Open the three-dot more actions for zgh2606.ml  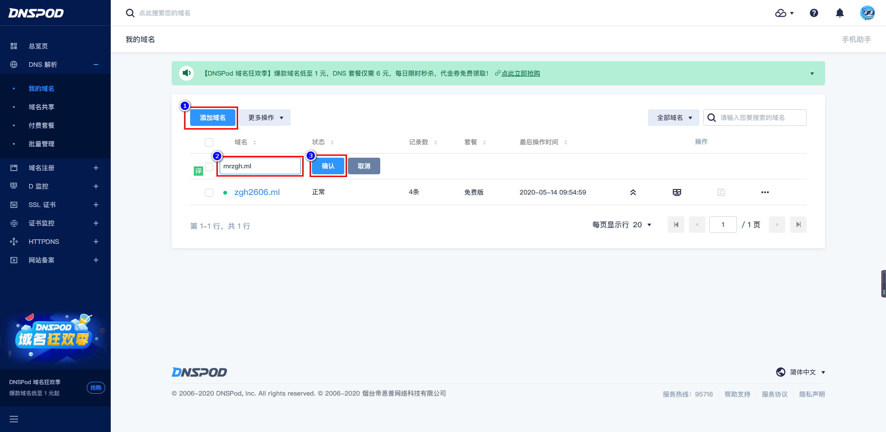point(765,192)
